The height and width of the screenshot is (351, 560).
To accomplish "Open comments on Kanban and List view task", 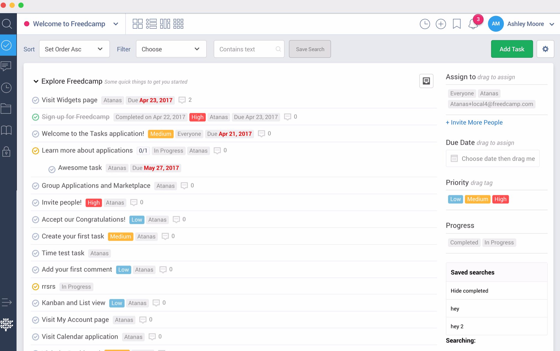I will point(156,303).
